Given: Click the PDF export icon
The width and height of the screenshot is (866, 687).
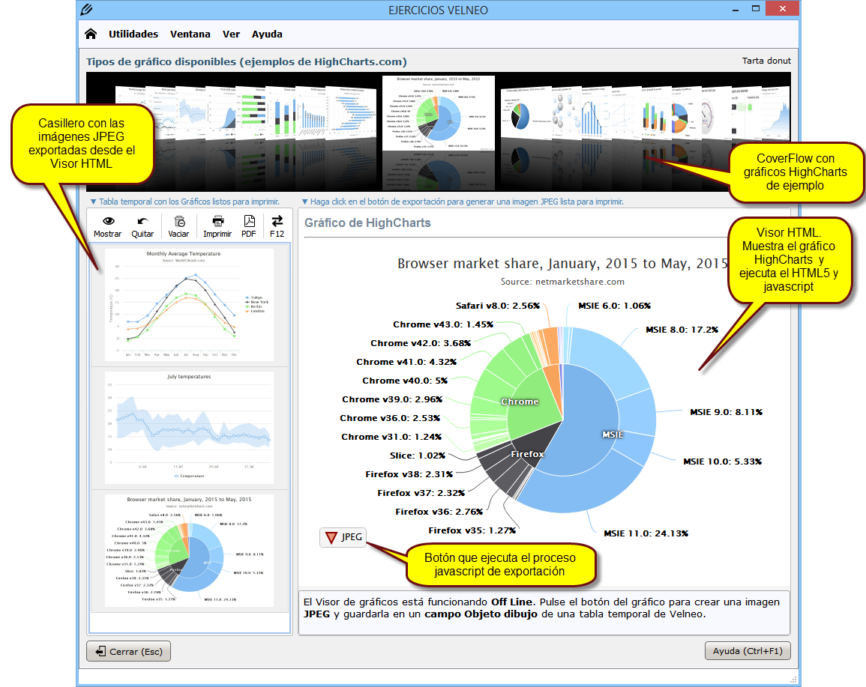Looking at the screenshot, I should (248, 221).
